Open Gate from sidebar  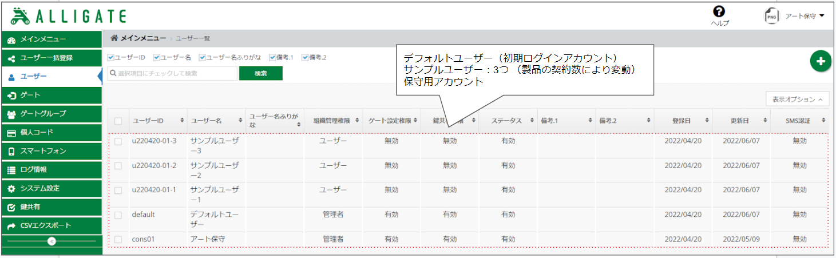click(51, 95)
